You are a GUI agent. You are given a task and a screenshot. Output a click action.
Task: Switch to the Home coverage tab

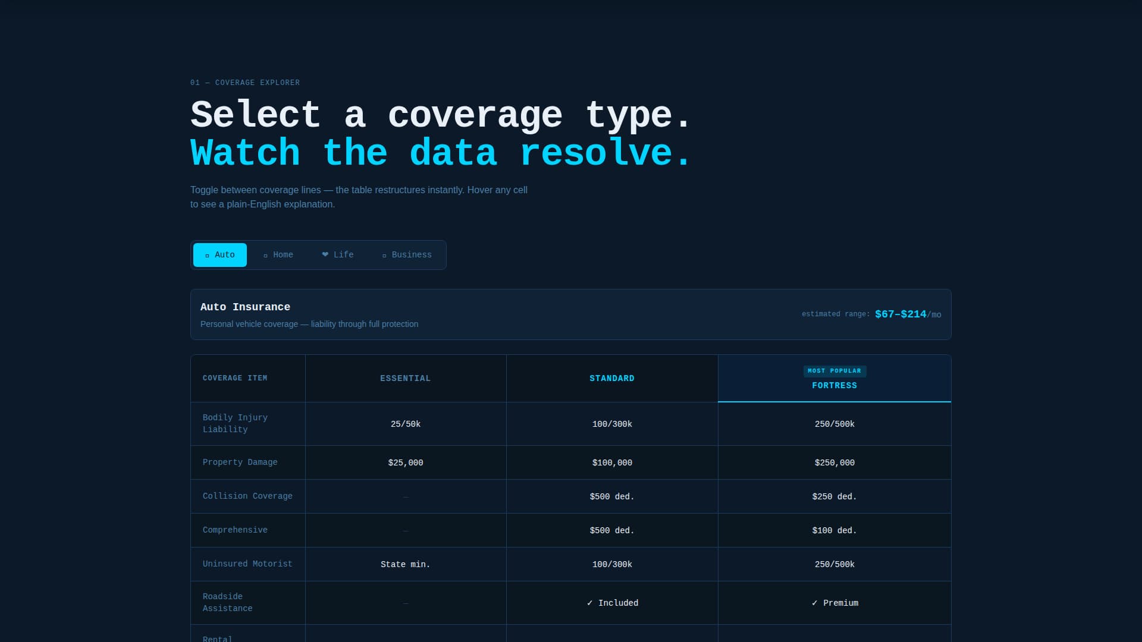click(x=278, y=255)
